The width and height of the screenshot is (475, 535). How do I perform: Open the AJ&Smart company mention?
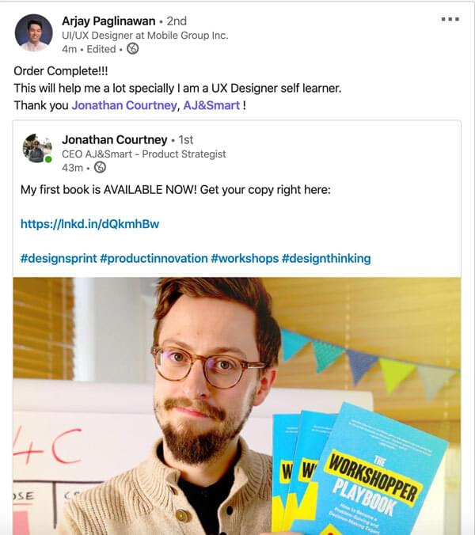point(211,105)
